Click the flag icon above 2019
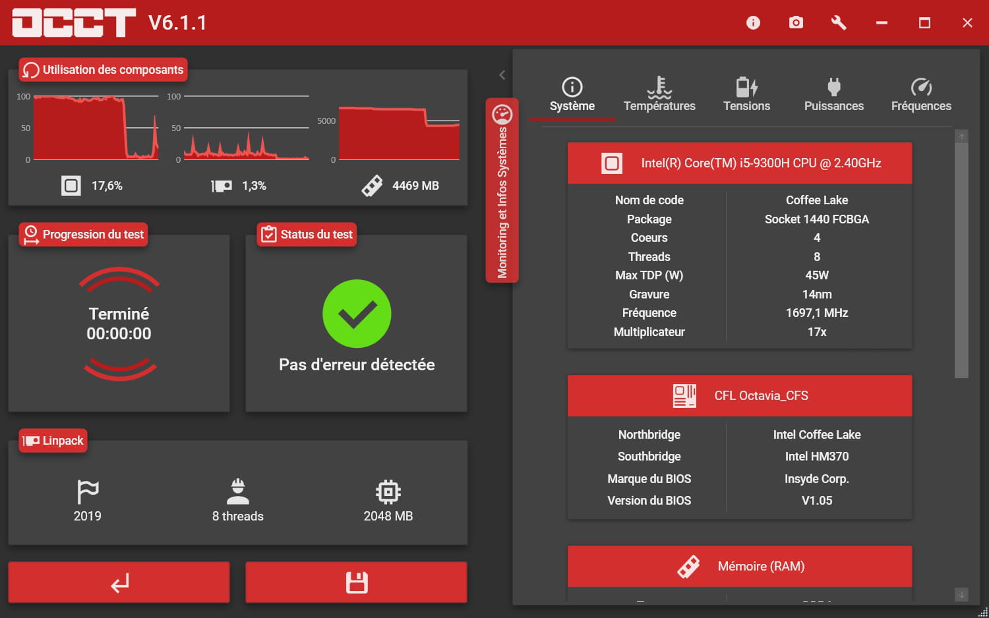The image size is (989, 618). point(88,492)
